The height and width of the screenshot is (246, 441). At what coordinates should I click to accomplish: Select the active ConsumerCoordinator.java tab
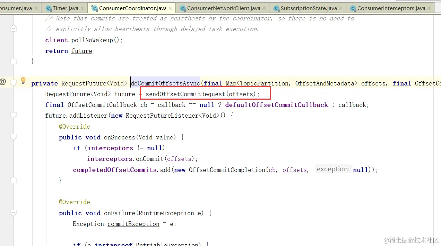[x=132, y=8]
